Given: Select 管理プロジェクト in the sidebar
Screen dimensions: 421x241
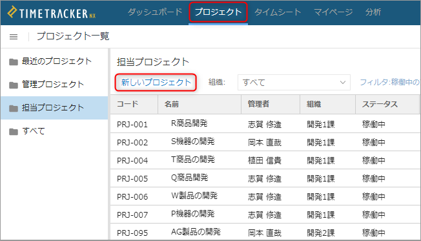Looking at the screenshot, I should pos(54,85).
